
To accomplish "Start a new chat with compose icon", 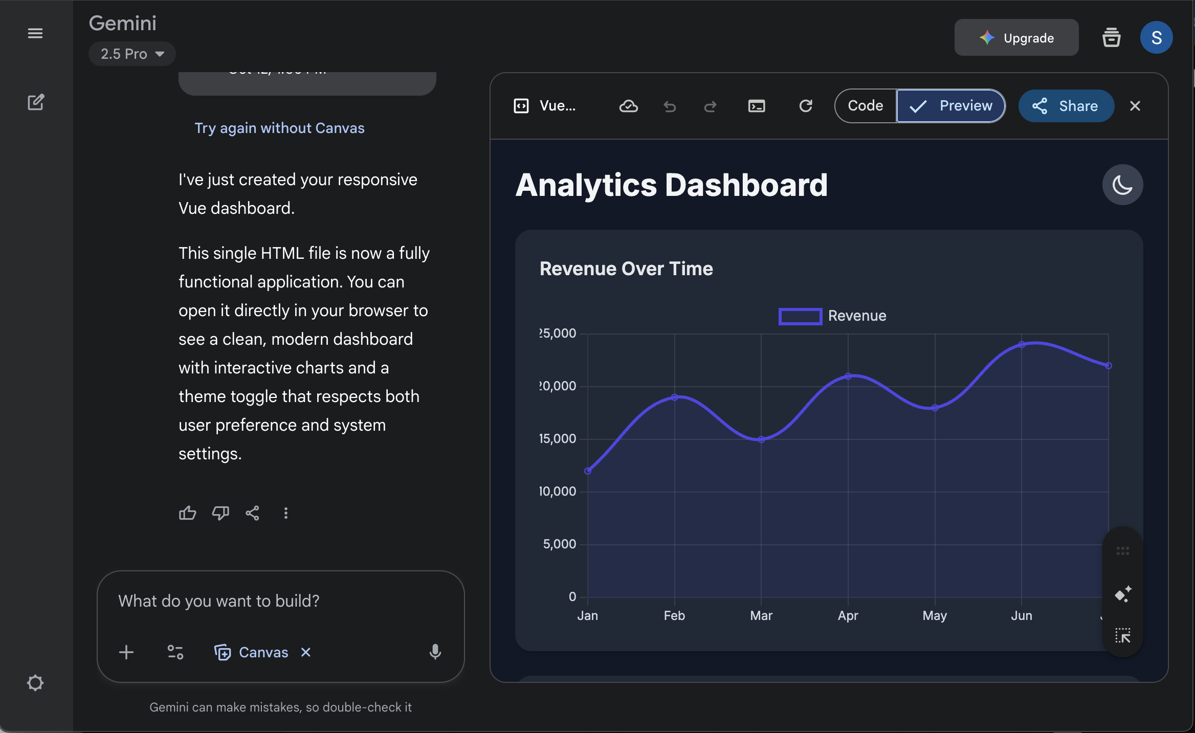I will click(35, 102).
